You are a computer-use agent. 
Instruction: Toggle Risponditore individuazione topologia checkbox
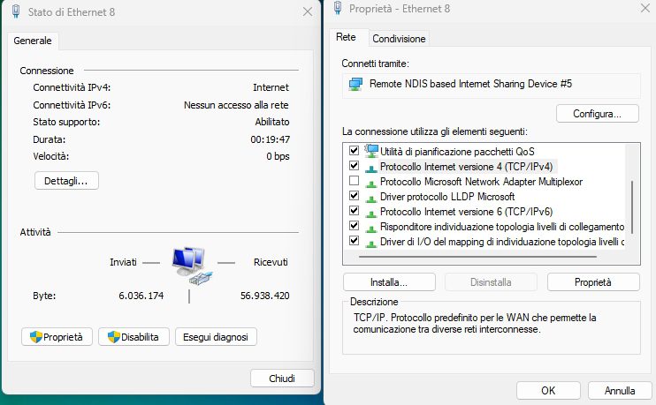[354, 226]
